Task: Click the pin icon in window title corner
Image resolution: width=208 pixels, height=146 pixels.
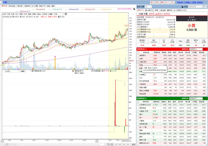Action: pyautogui.click(x=1, y=2)
